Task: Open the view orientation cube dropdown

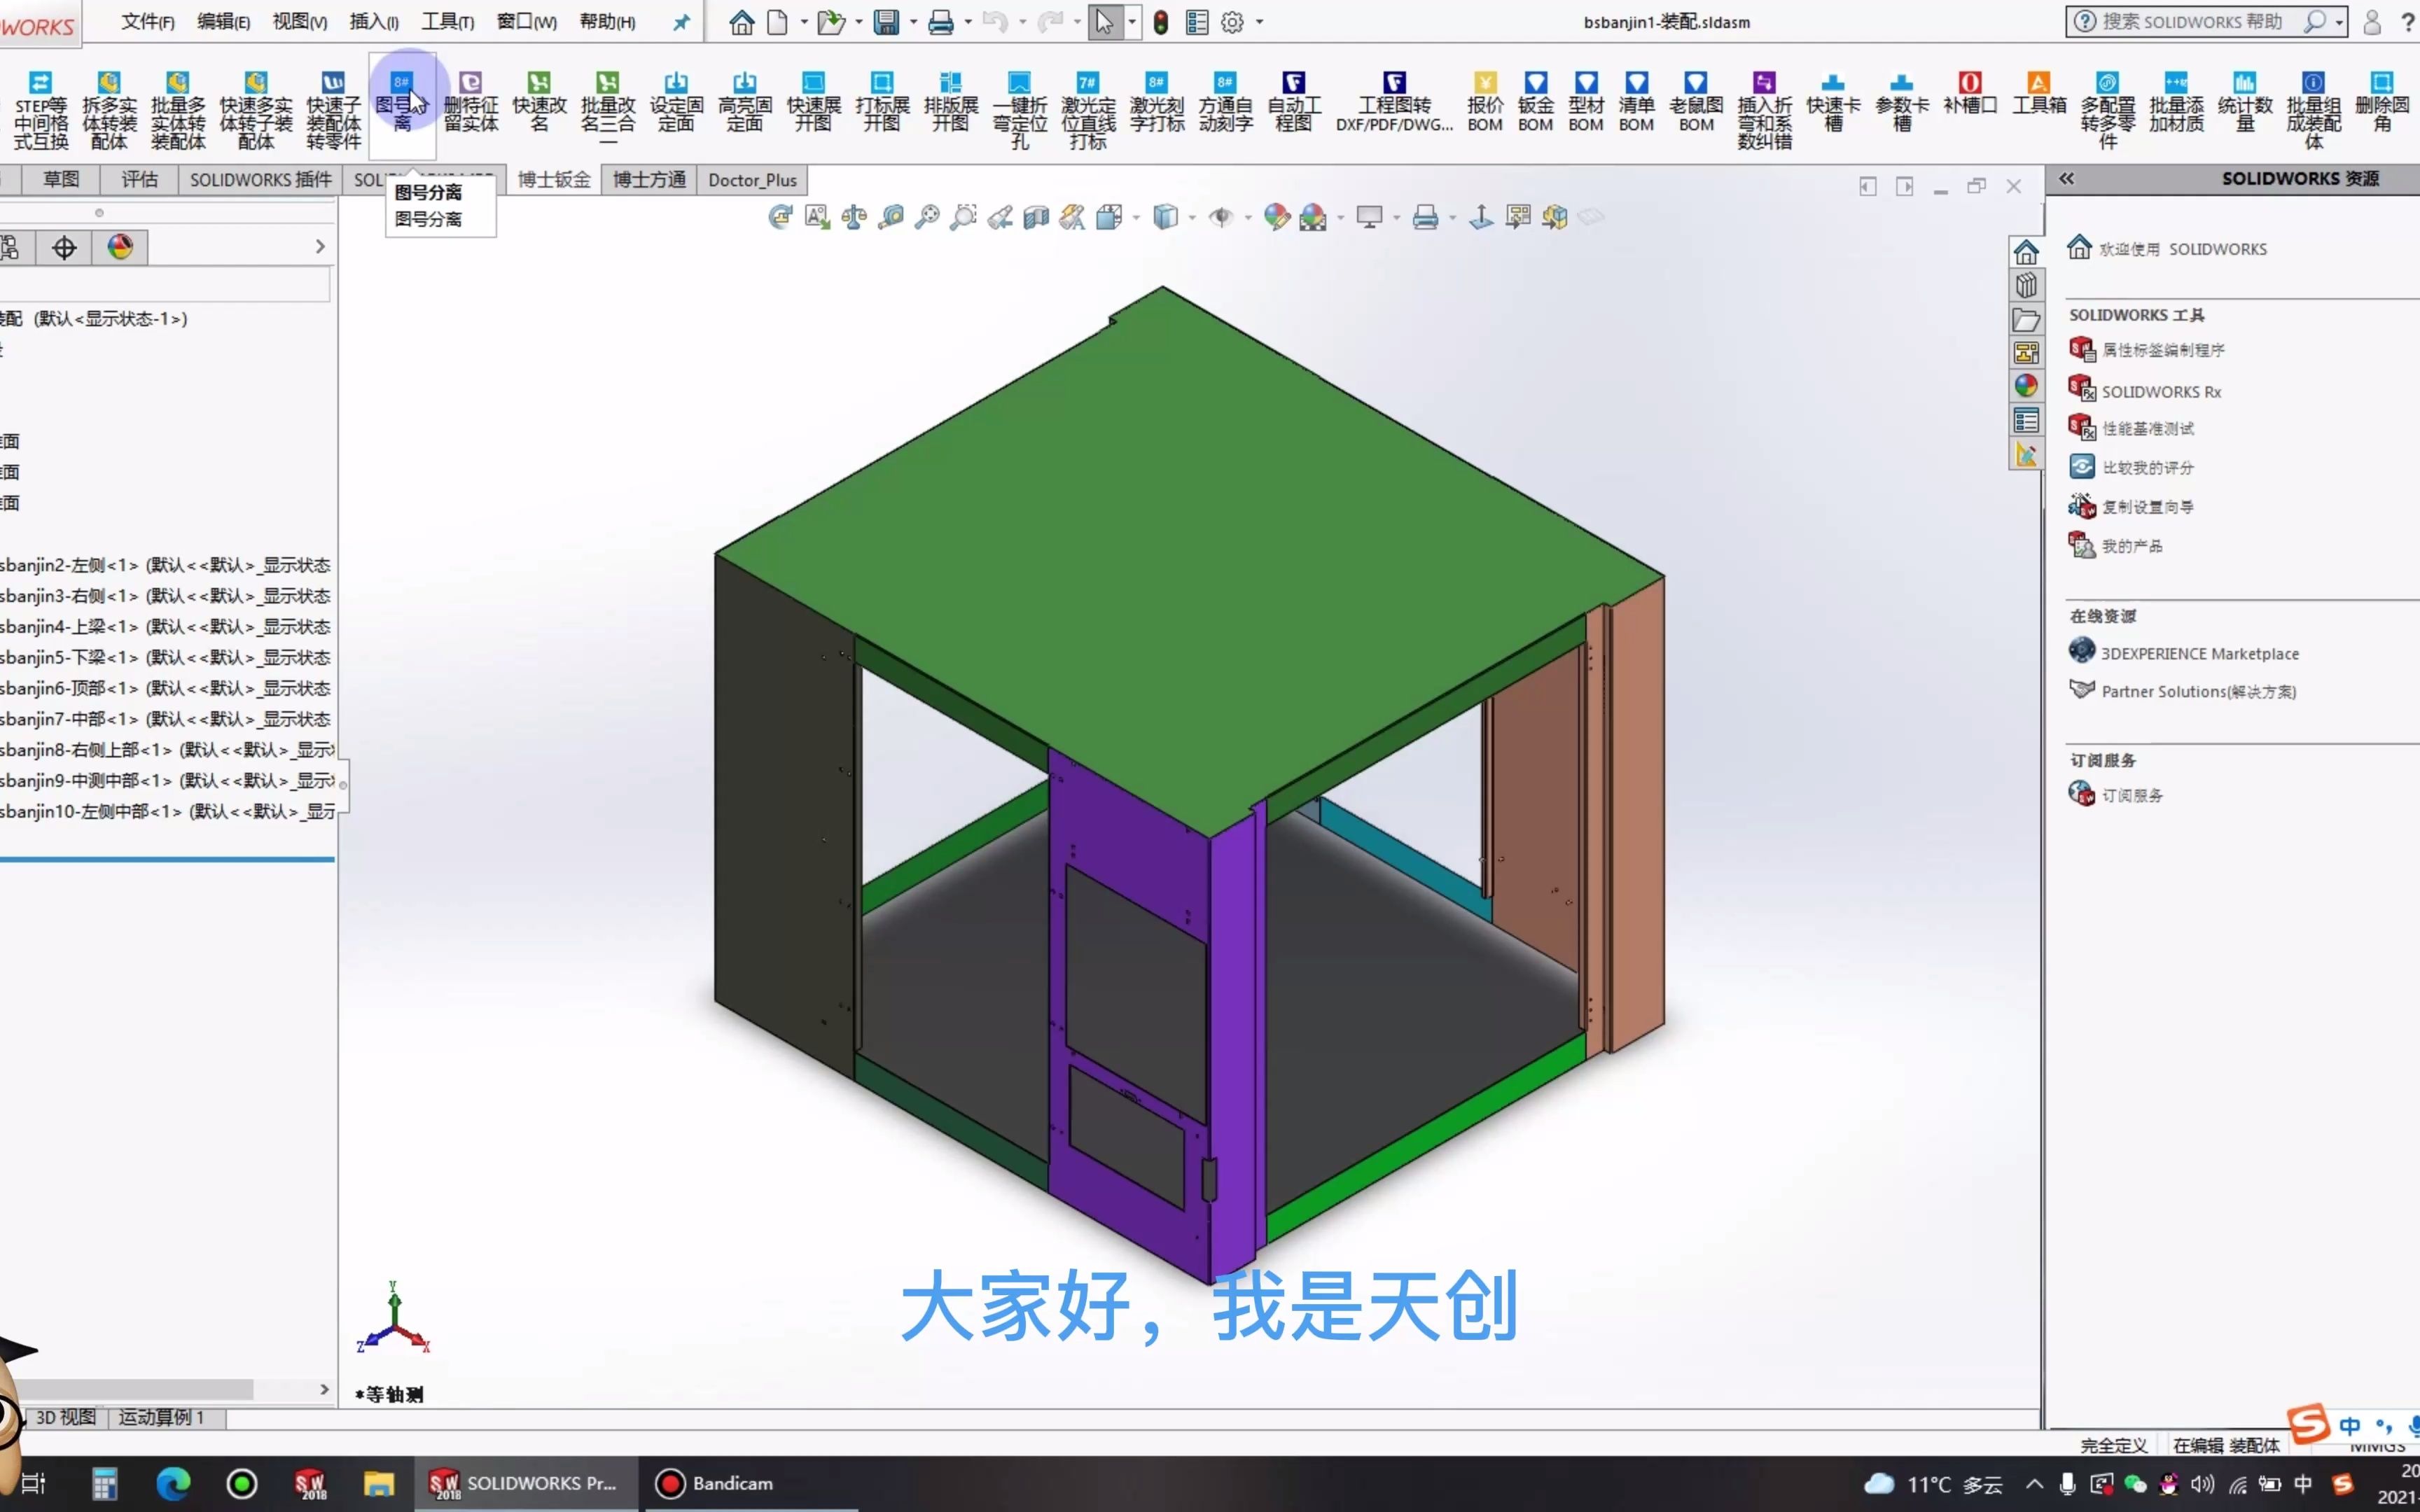Action: [1137, 217]
